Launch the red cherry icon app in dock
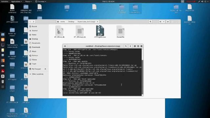The width and height of the screenshot is (210, 118). (x=3, y=71)
